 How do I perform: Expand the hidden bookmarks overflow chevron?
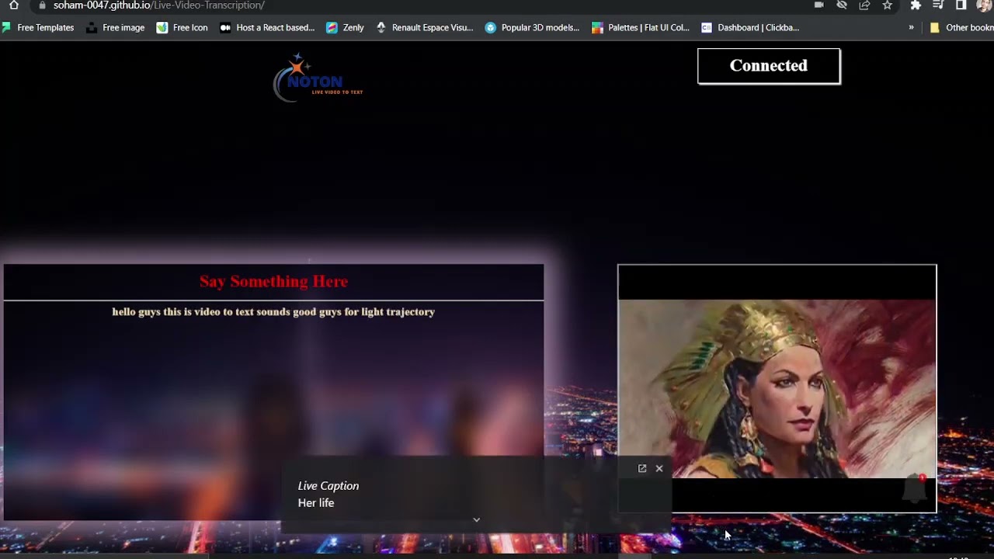click(911, 27)
